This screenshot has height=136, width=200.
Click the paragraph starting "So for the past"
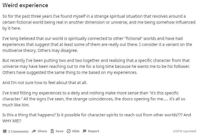tap(99, 22)
